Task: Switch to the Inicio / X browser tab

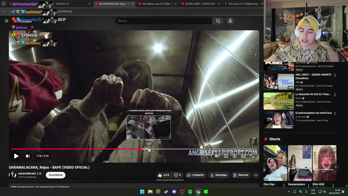Action: [x=72, y=4]
